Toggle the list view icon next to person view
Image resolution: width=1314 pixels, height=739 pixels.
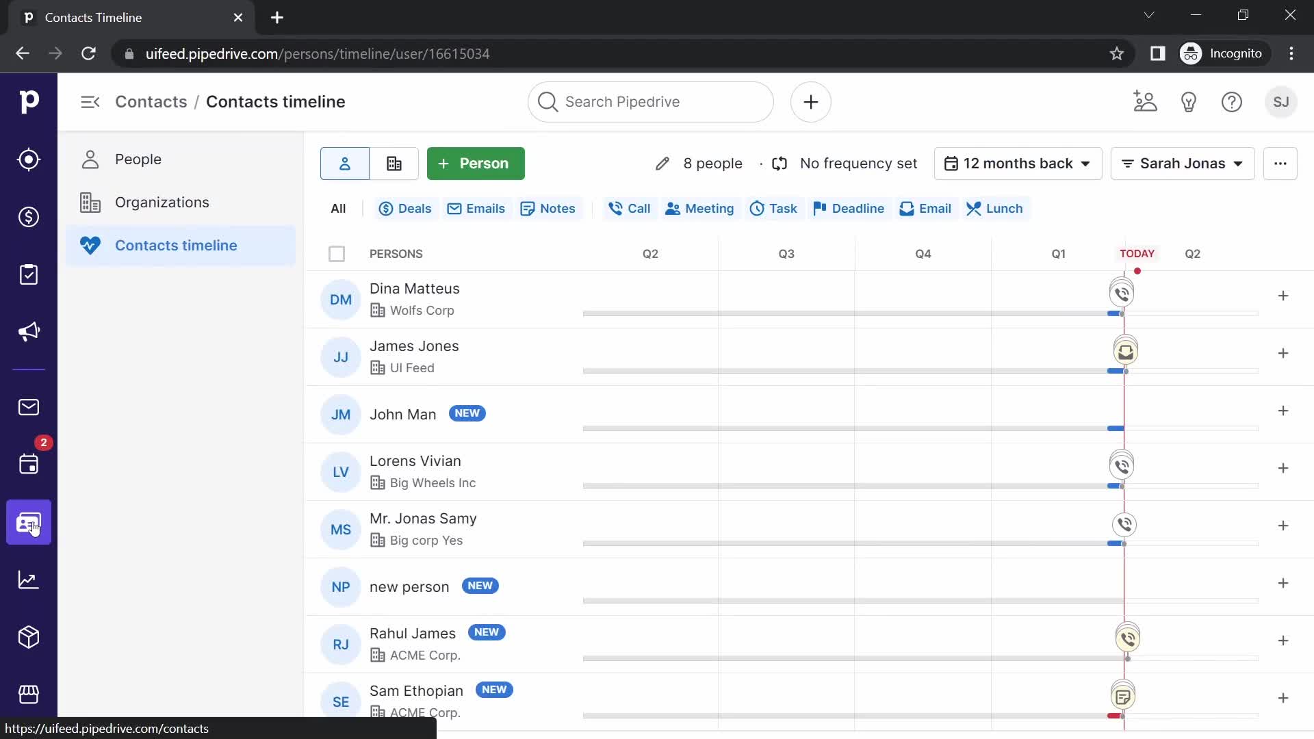[x=394, y=164]
